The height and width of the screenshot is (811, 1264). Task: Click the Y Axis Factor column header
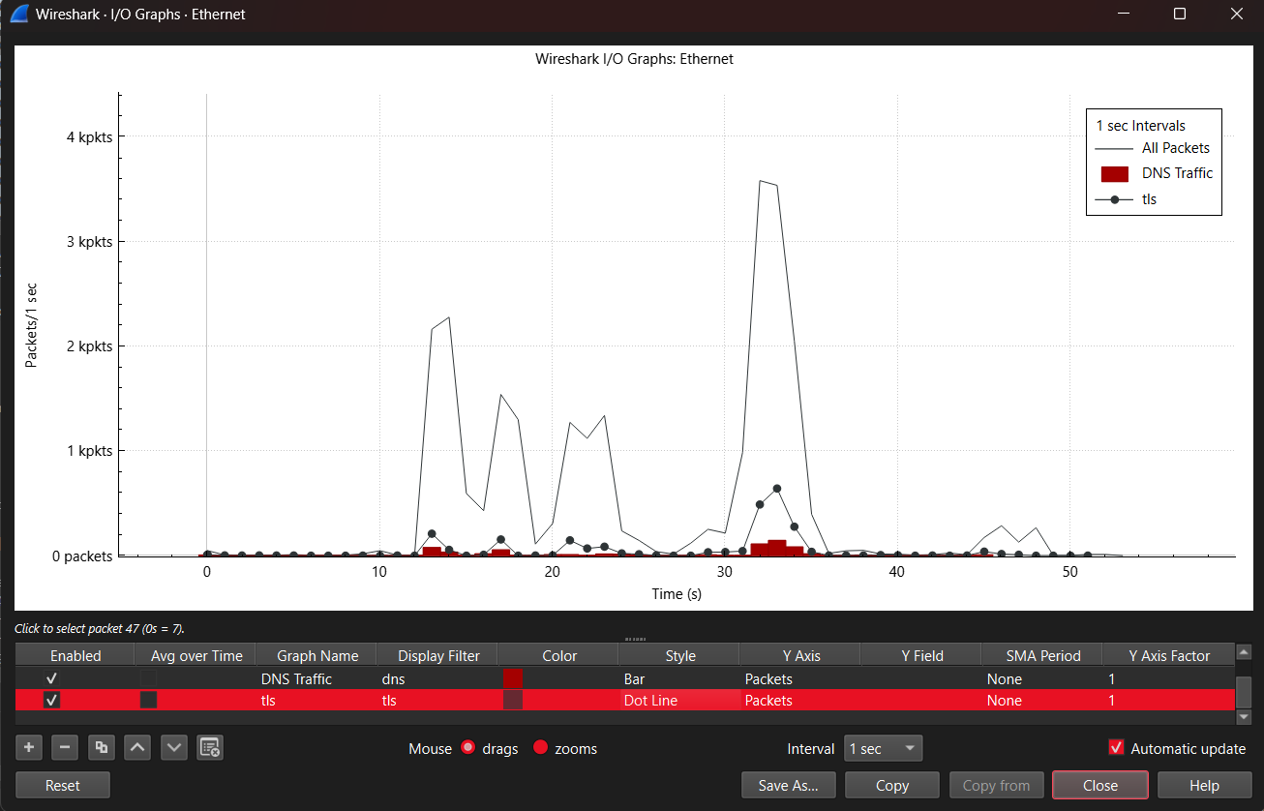1168,655
